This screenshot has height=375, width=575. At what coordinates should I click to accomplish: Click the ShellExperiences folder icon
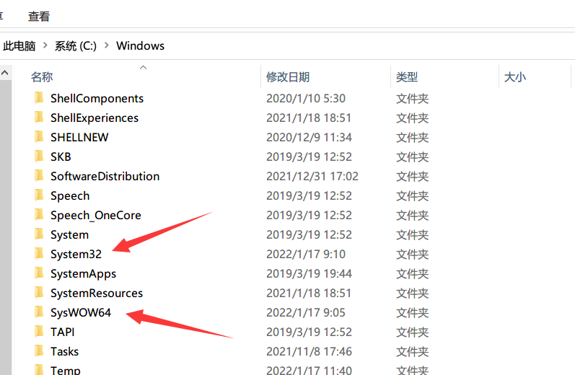point(39,118)
